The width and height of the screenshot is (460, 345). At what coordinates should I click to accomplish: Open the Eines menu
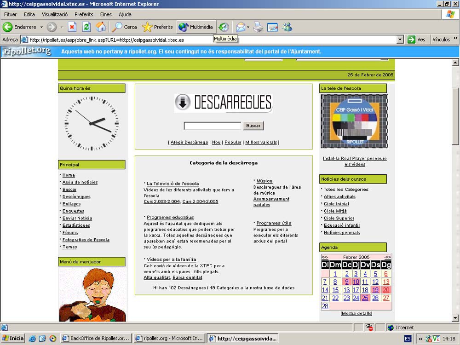click(106, 14)
